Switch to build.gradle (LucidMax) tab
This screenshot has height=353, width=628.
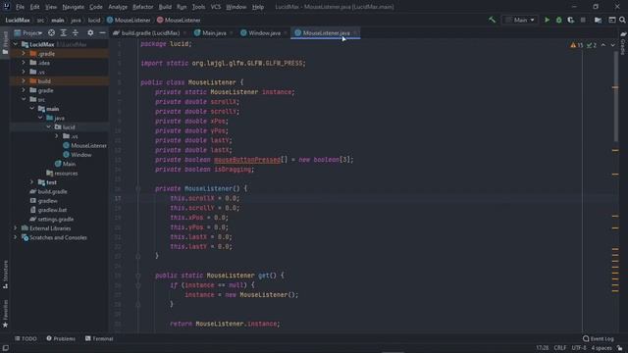(150, 32)
